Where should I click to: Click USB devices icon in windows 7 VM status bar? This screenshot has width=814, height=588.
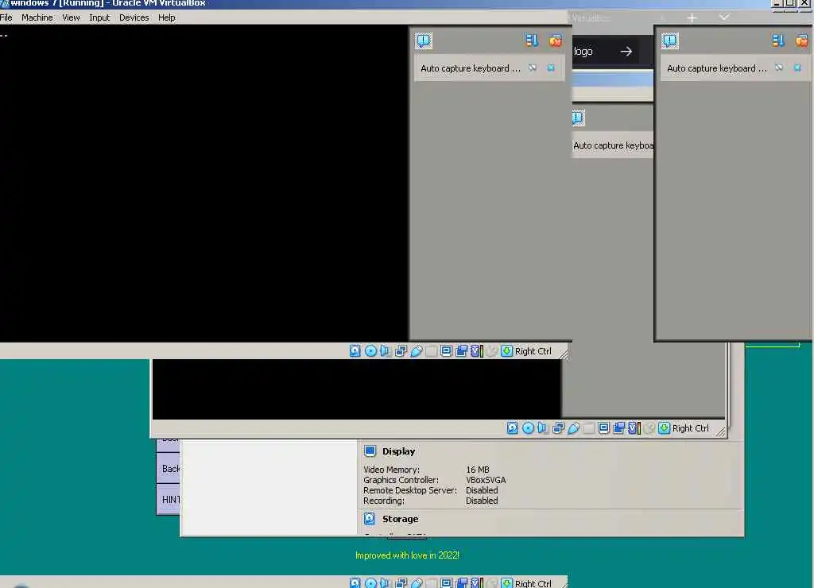[416, 351]
